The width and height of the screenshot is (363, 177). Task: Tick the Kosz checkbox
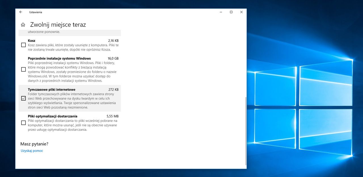coord(24,45)
